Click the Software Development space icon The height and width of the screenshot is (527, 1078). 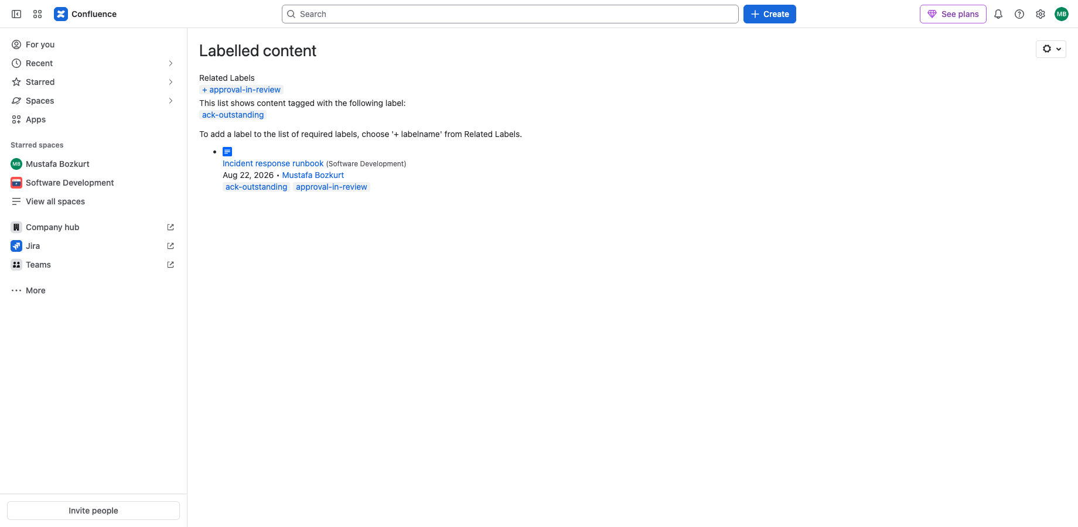tap(16, 183)
